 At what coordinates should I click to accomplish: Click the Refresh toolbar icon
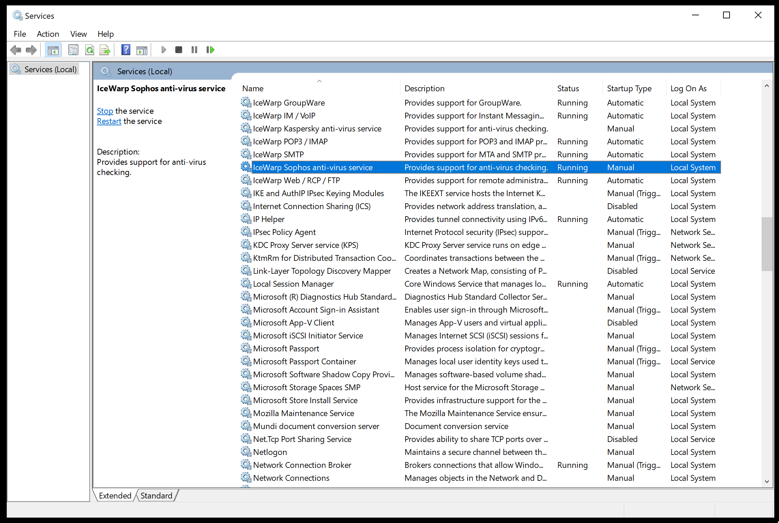90,50
